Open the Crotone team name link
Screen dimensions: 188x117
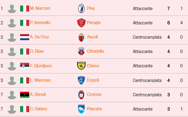click(94, 94)
